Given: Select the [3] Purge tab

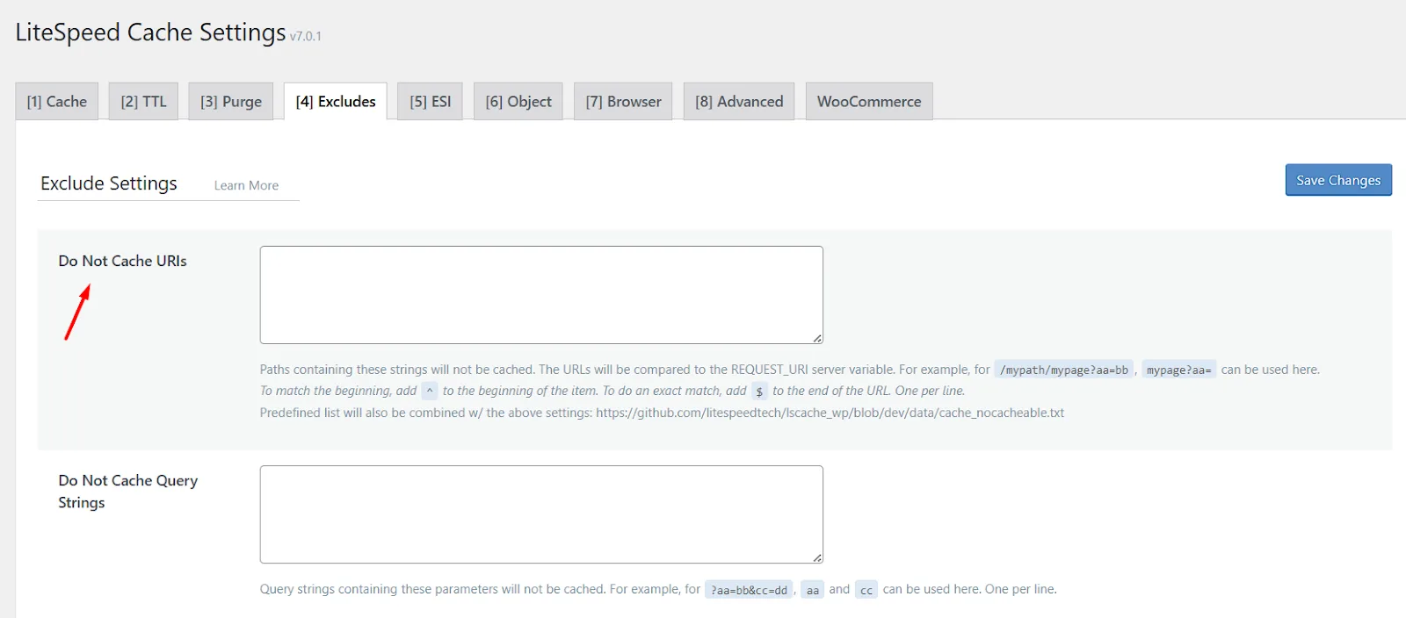Looking at the screenshot, I should coord(231,101).
